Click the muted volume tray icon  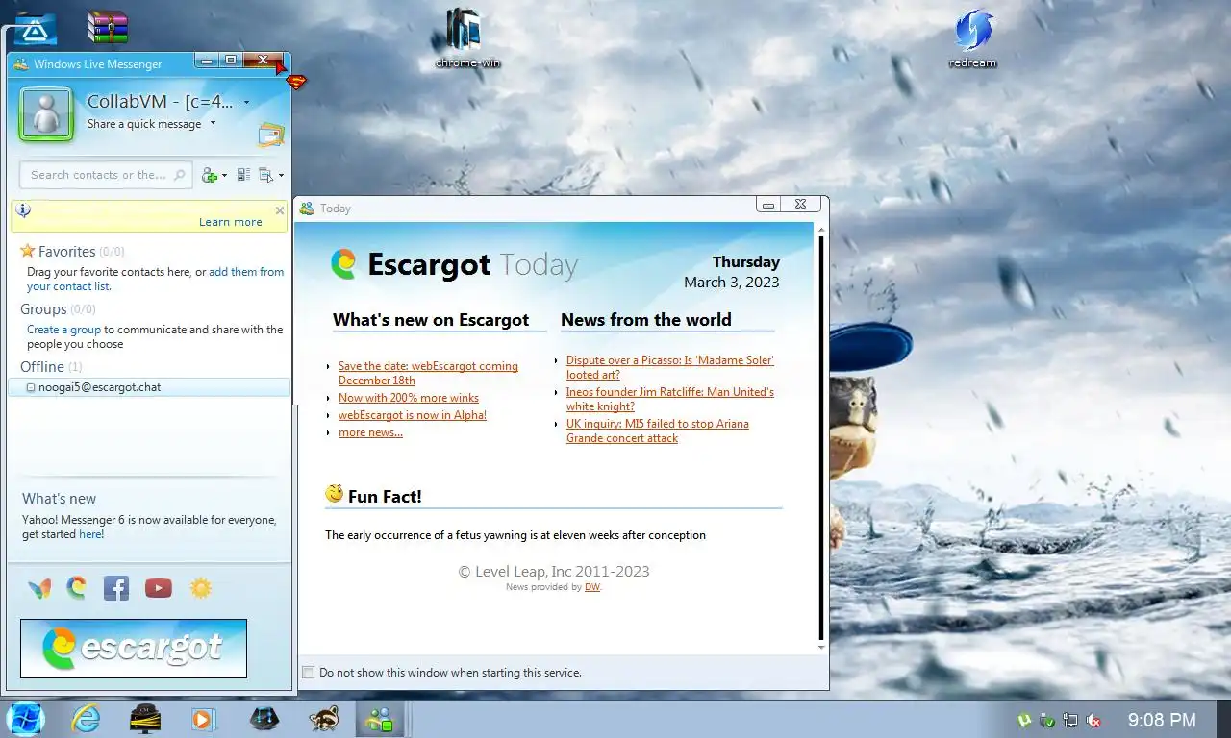click(1093, 720)
